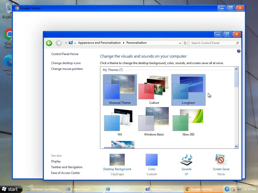Click the grey Forward arrow button

[x=58, y=43]
